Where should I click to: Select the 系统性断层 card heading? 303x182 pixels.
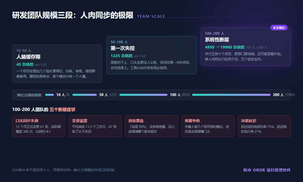pyautogui.click(x=217, y=40)
